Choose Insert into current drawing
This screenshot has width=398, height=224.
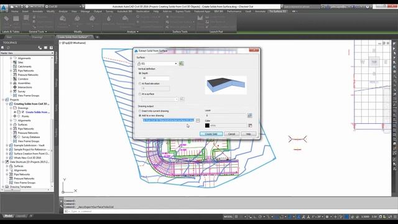(x=140, y=111)
